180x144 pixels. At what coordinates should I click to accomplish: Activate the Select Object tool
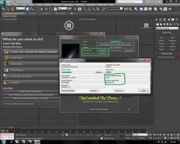click(x=28, y=9)
